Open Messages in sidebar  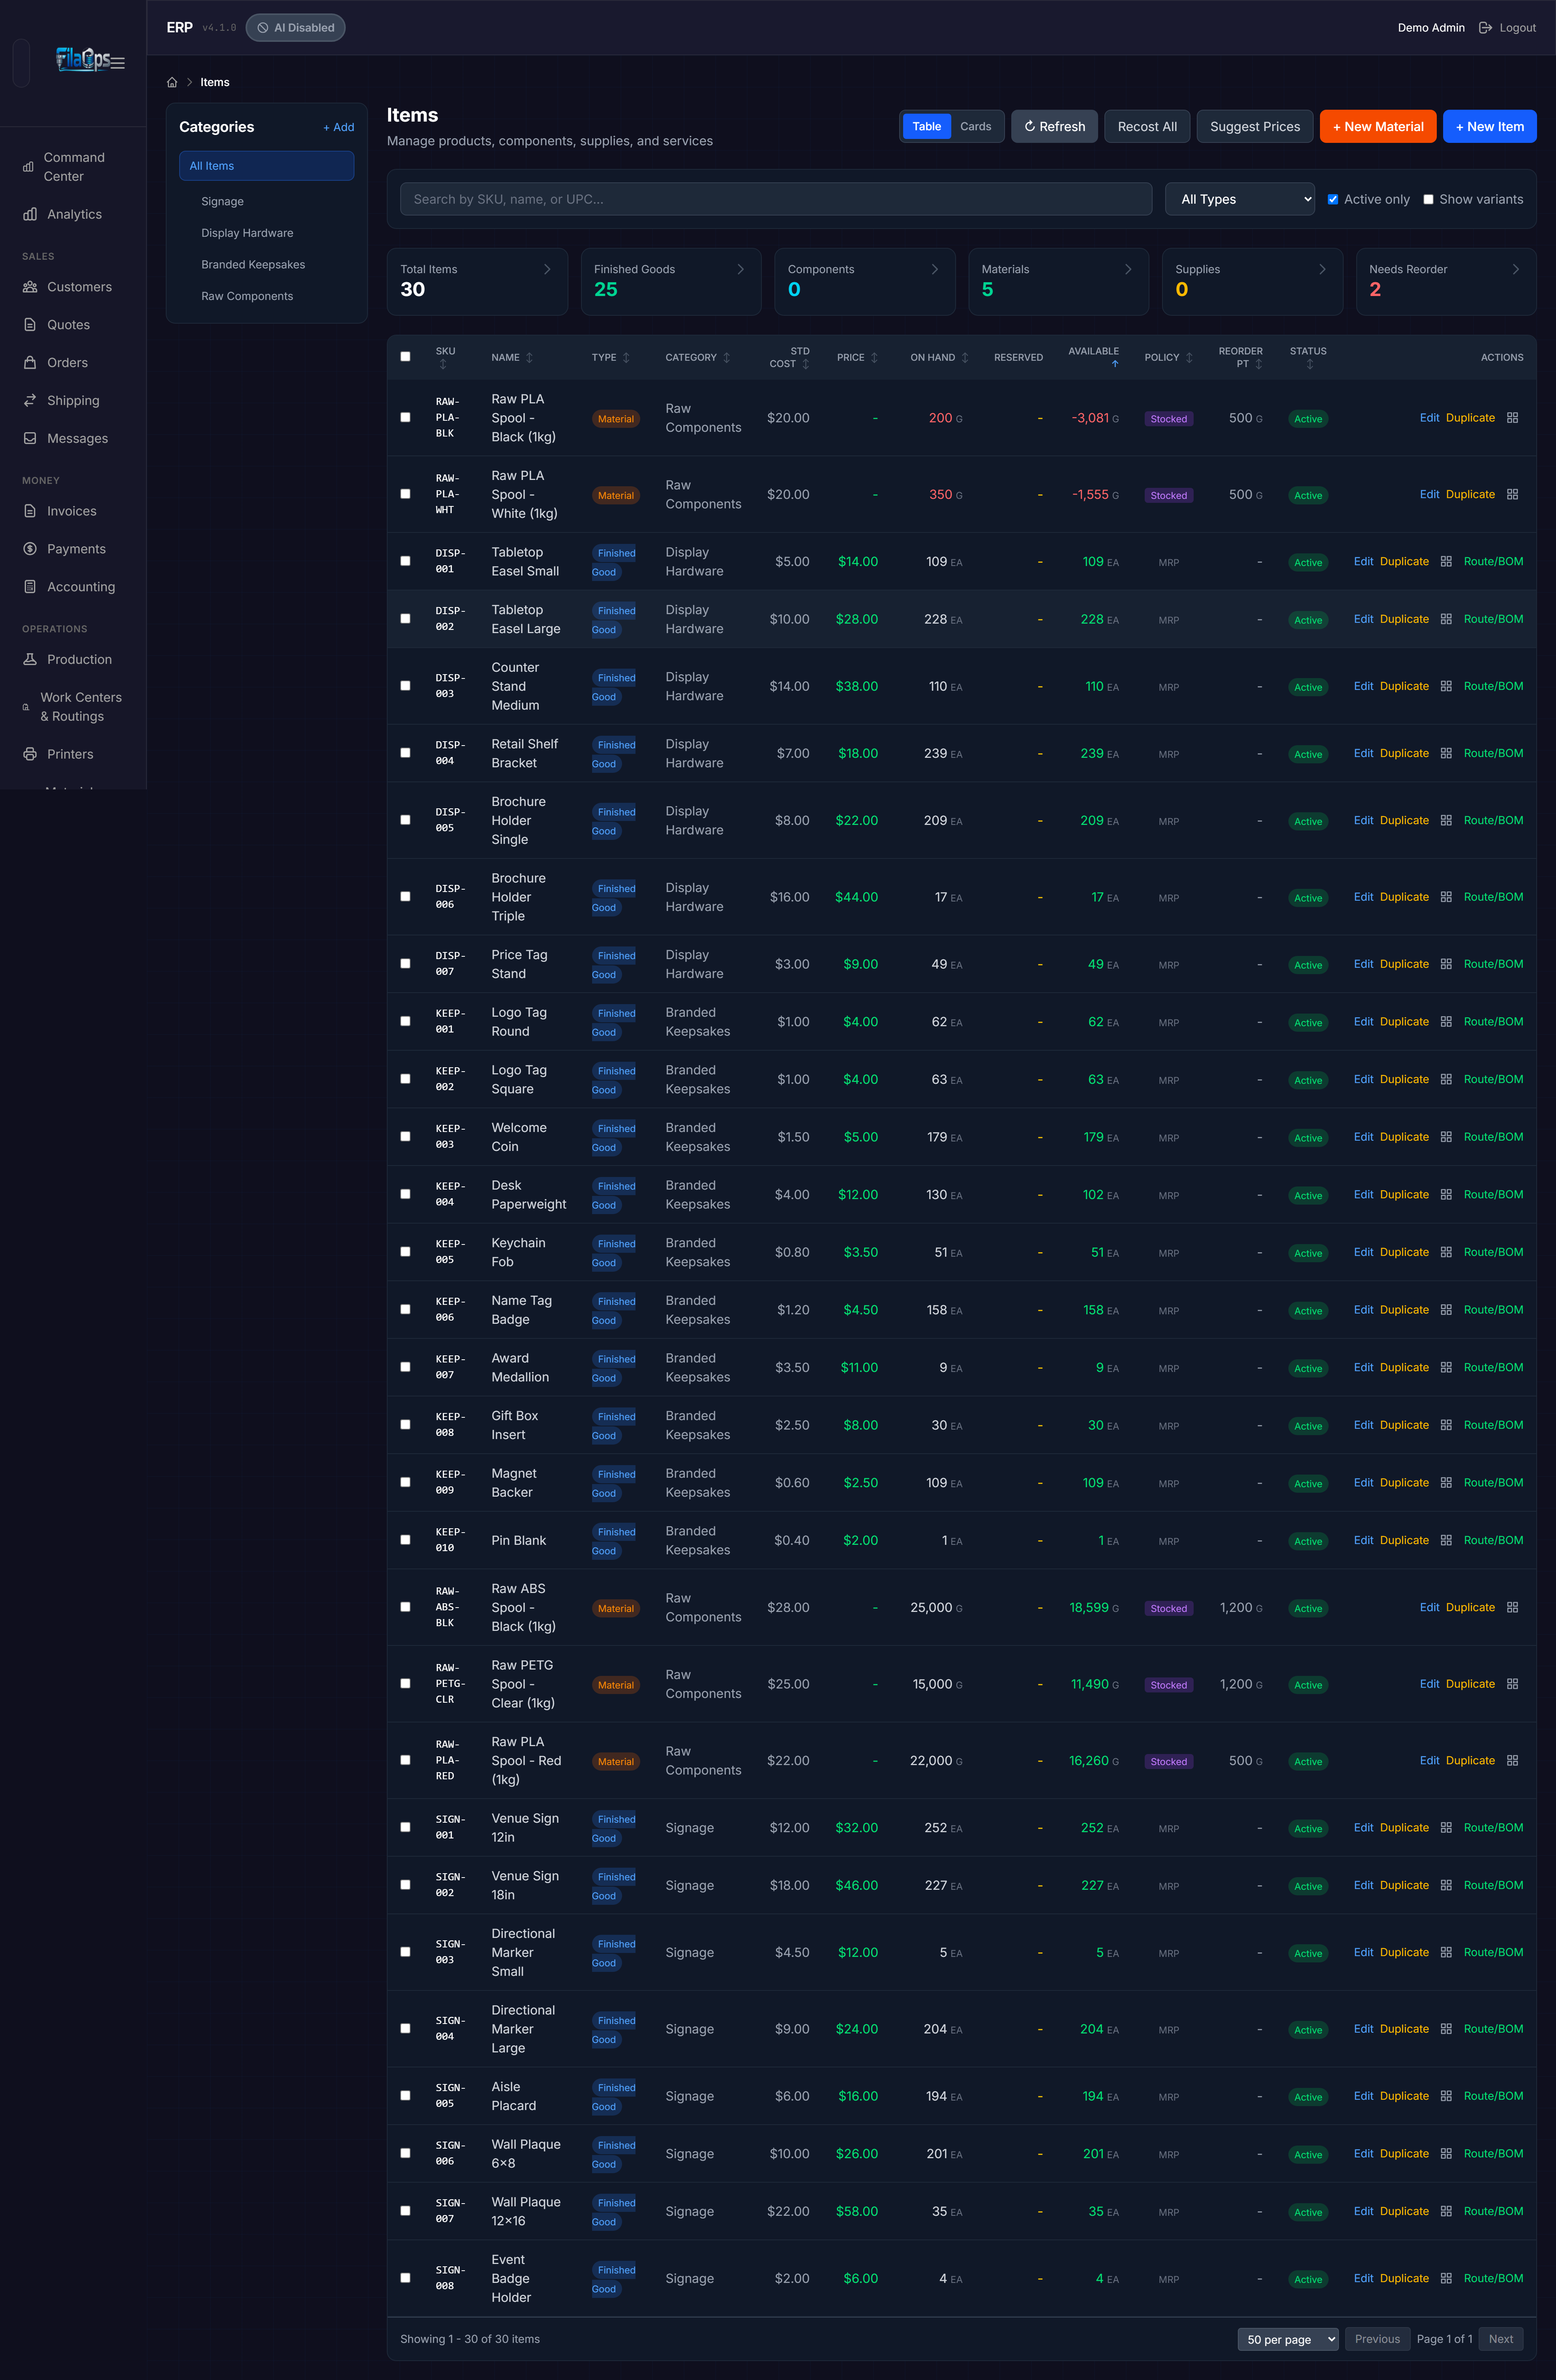pos(73,439)
